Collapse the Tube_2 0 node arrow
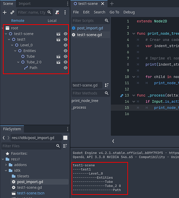This screenshot has width=179, height=198. [18, 62]
